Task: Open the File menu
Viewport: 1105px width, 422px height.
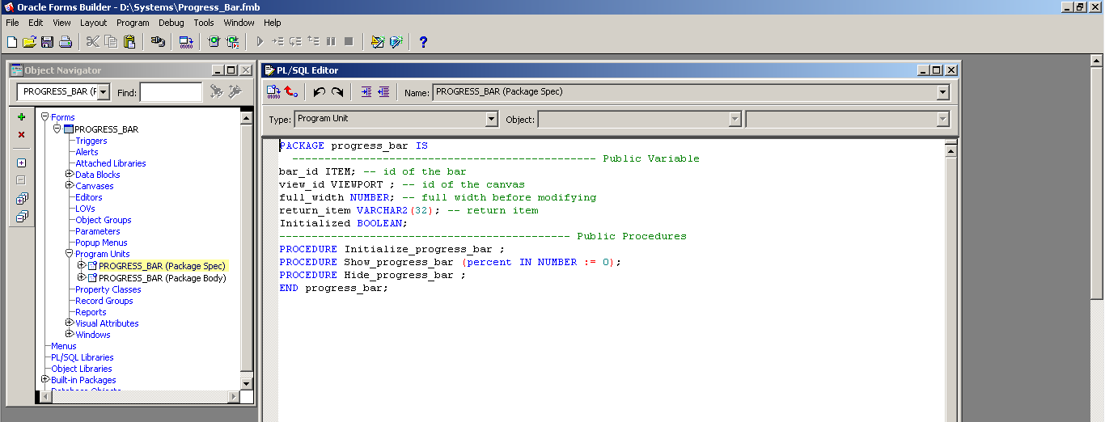Action: (12, 23)
